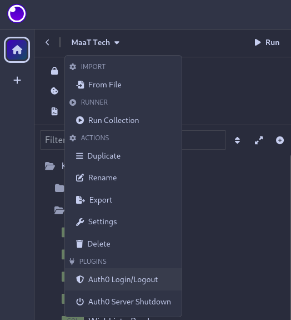Screen dimensions: 291x320
Task: Choose Export menu entry
Action: pos(123,200)
